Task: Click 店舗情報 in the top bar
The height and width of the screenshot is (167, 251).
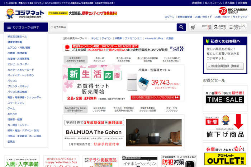Action: pyautogui.click(x=196, y=3)
